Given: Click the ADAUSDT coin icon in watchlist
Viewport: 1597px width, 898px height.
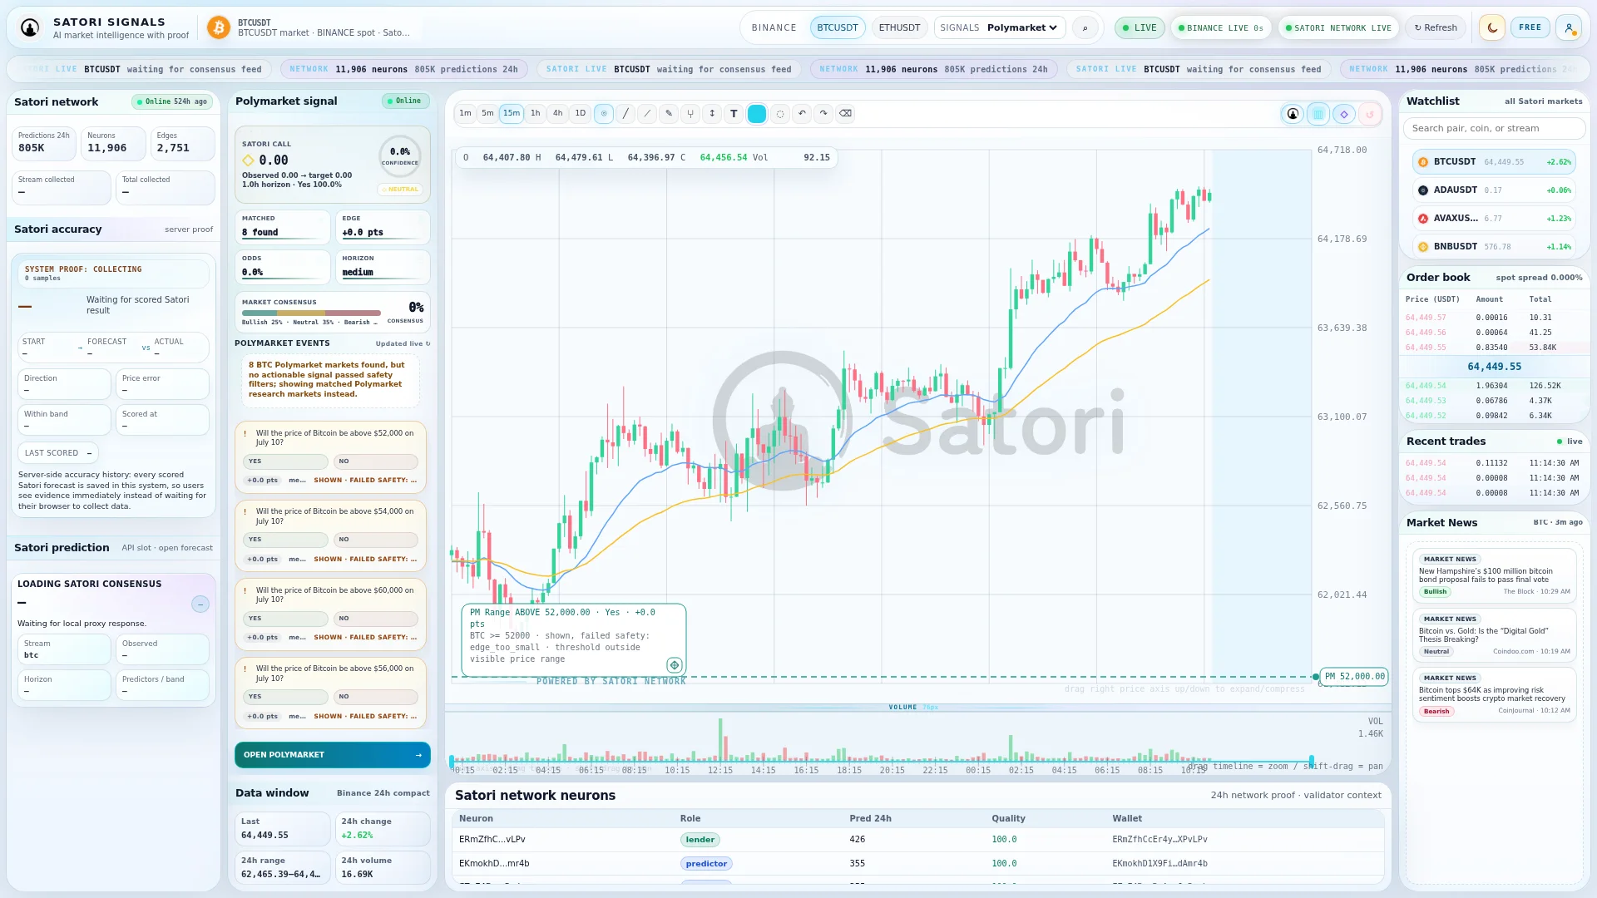Looking at the screenshot, I should [1423, 190].
